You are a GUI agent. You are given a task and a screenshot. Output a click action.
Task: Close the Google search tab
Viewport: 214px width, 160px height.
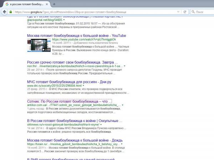47,4
